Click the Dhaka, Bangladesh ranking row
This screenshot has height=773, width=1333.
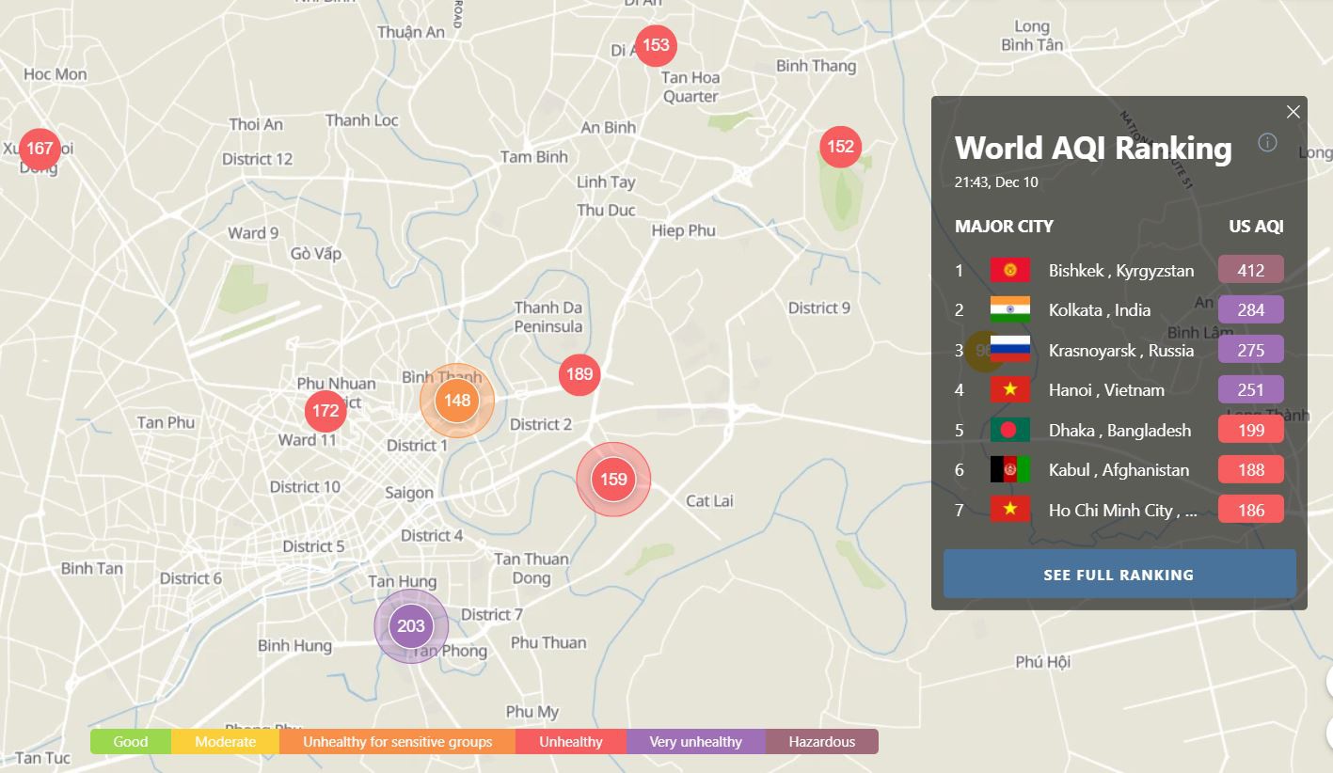click(1119, 431)
